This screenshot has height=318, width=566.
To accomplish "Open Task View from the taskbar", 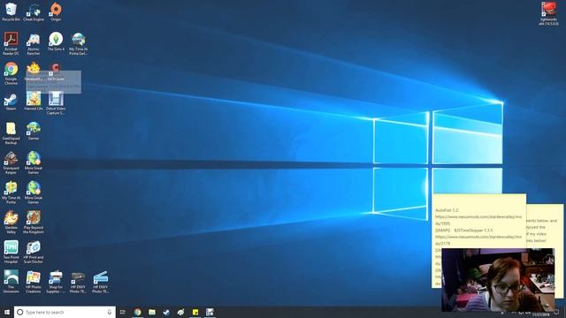I will 123,312.
